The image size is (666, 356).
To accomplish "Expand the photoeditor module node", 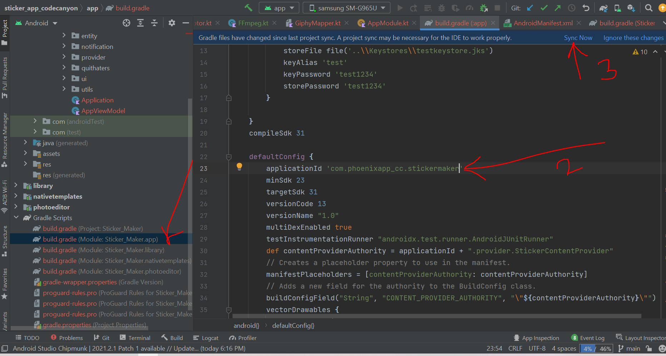I will coord(16,207).
